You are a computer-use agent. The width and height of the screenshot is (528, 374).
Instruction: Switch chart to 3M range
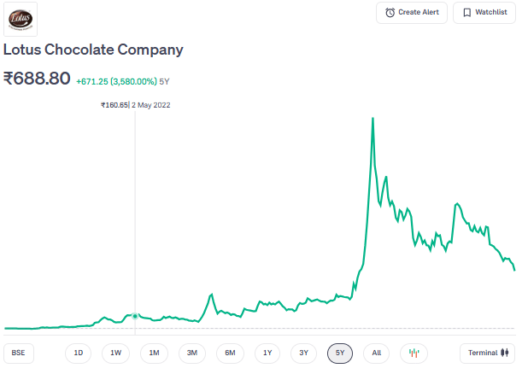tap(192, 353)
